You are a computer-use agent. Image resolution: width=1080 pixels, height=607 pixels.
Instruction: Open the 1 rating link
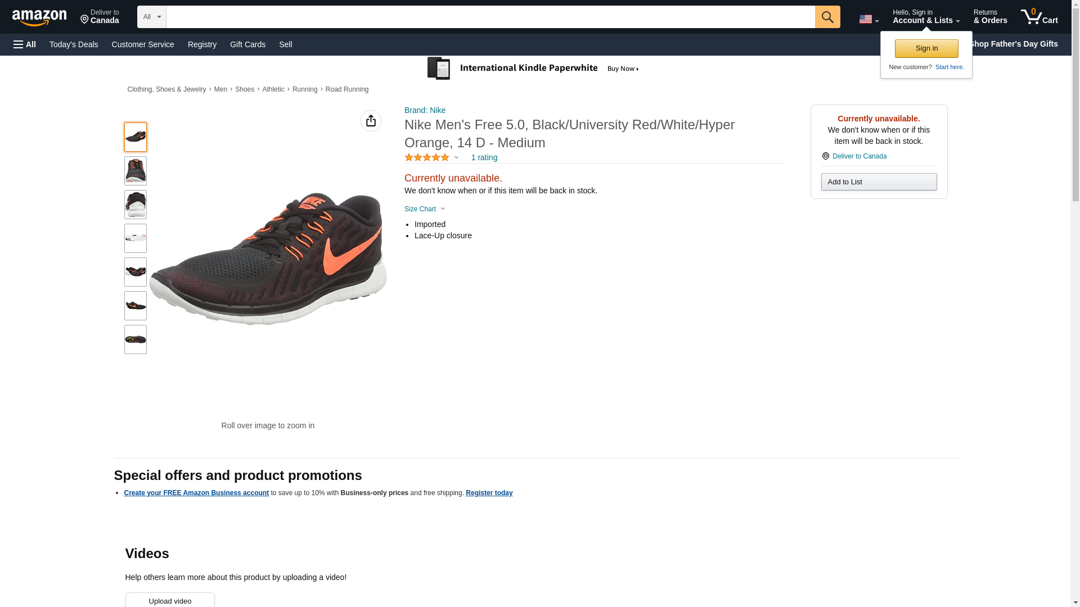click(484, 158)
